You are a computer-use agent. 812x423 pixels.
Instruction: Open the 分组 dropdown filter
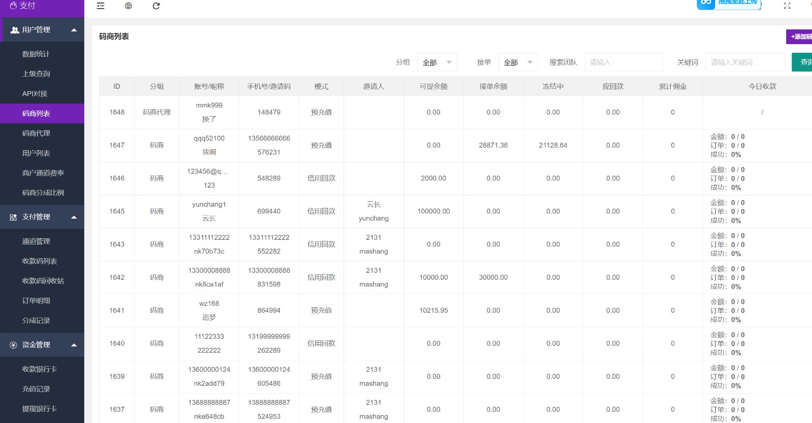click(x=437, y=62)
